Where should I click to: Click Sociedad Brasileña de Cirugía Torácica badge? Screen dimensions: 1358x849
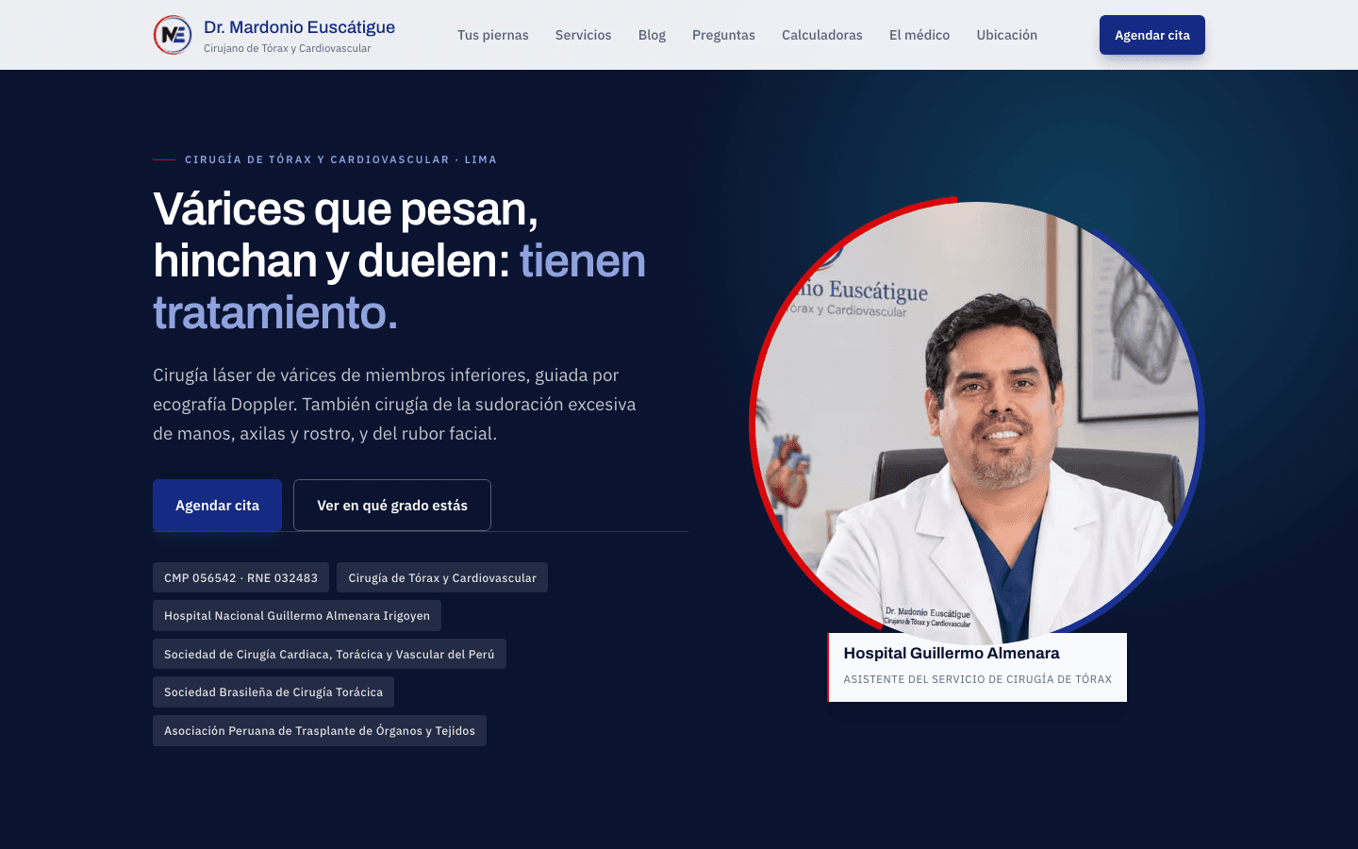click(273, 692)
